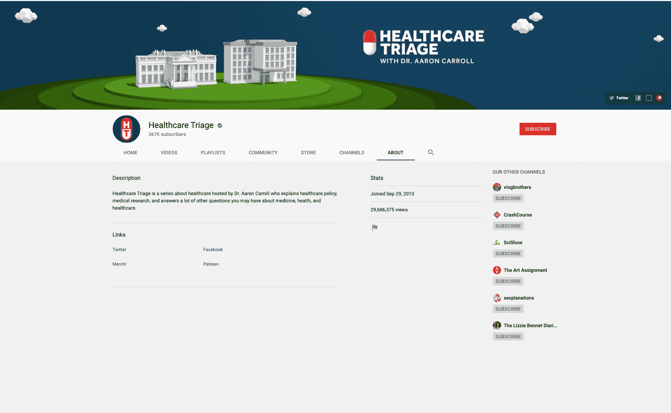Screen dimensions: 671x413
Task: Open the channel search magnifier icon
Action: pos(431,153)
